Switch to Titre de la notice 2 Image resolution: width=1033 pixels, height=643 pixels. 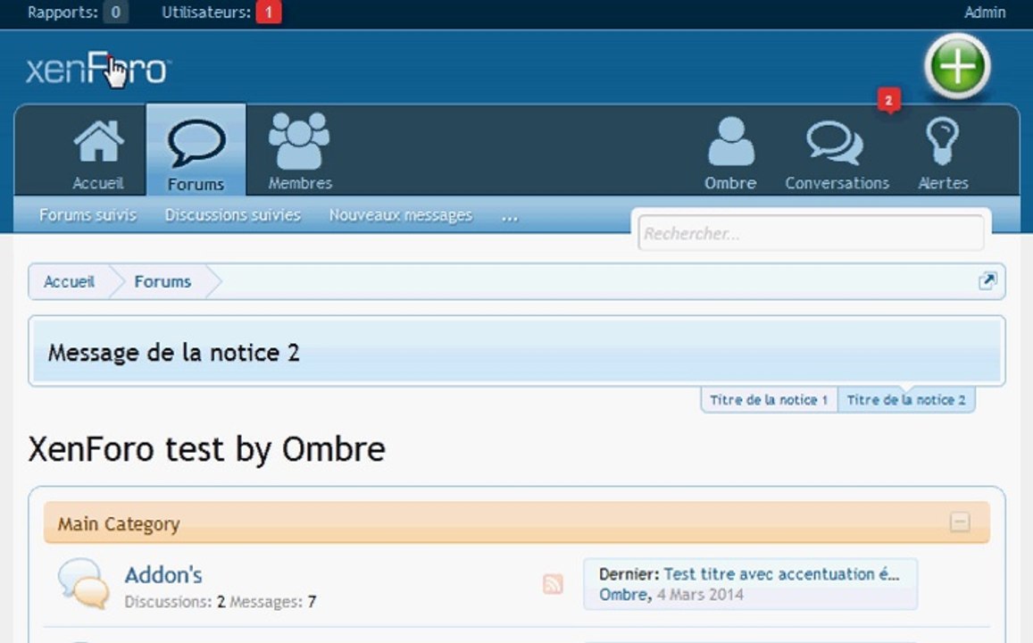pos(906,400)
